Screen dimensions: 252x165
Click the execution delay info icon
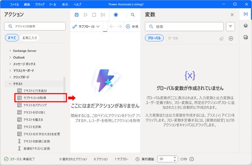[192, 159]
